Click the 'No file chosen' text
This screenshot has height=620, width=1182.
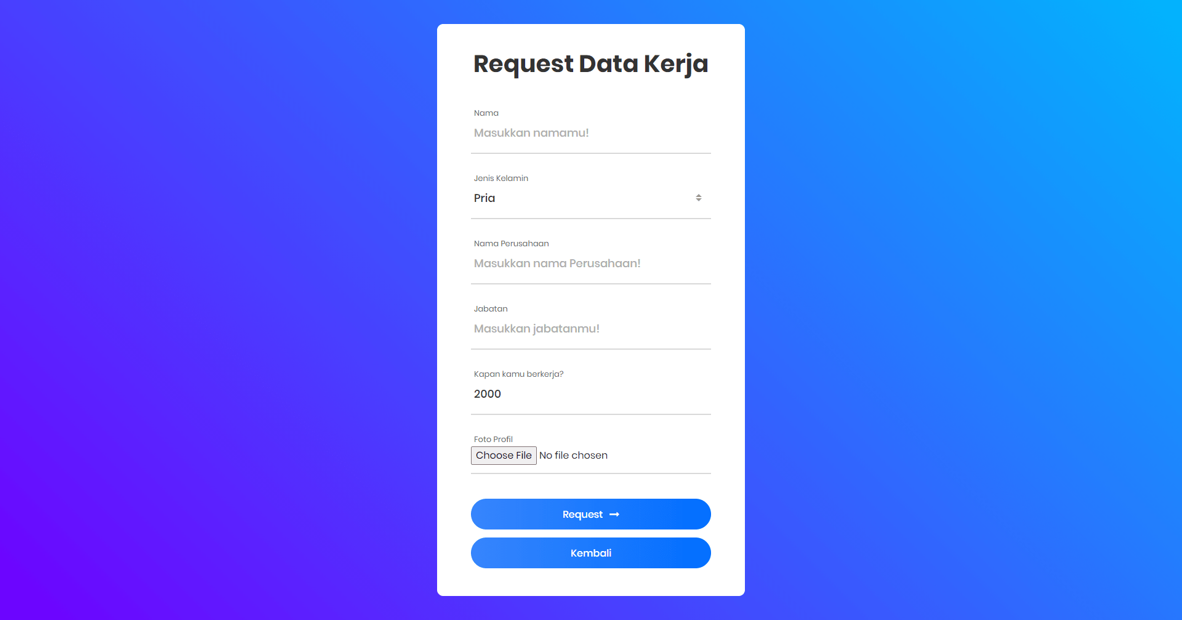[573, 456]
